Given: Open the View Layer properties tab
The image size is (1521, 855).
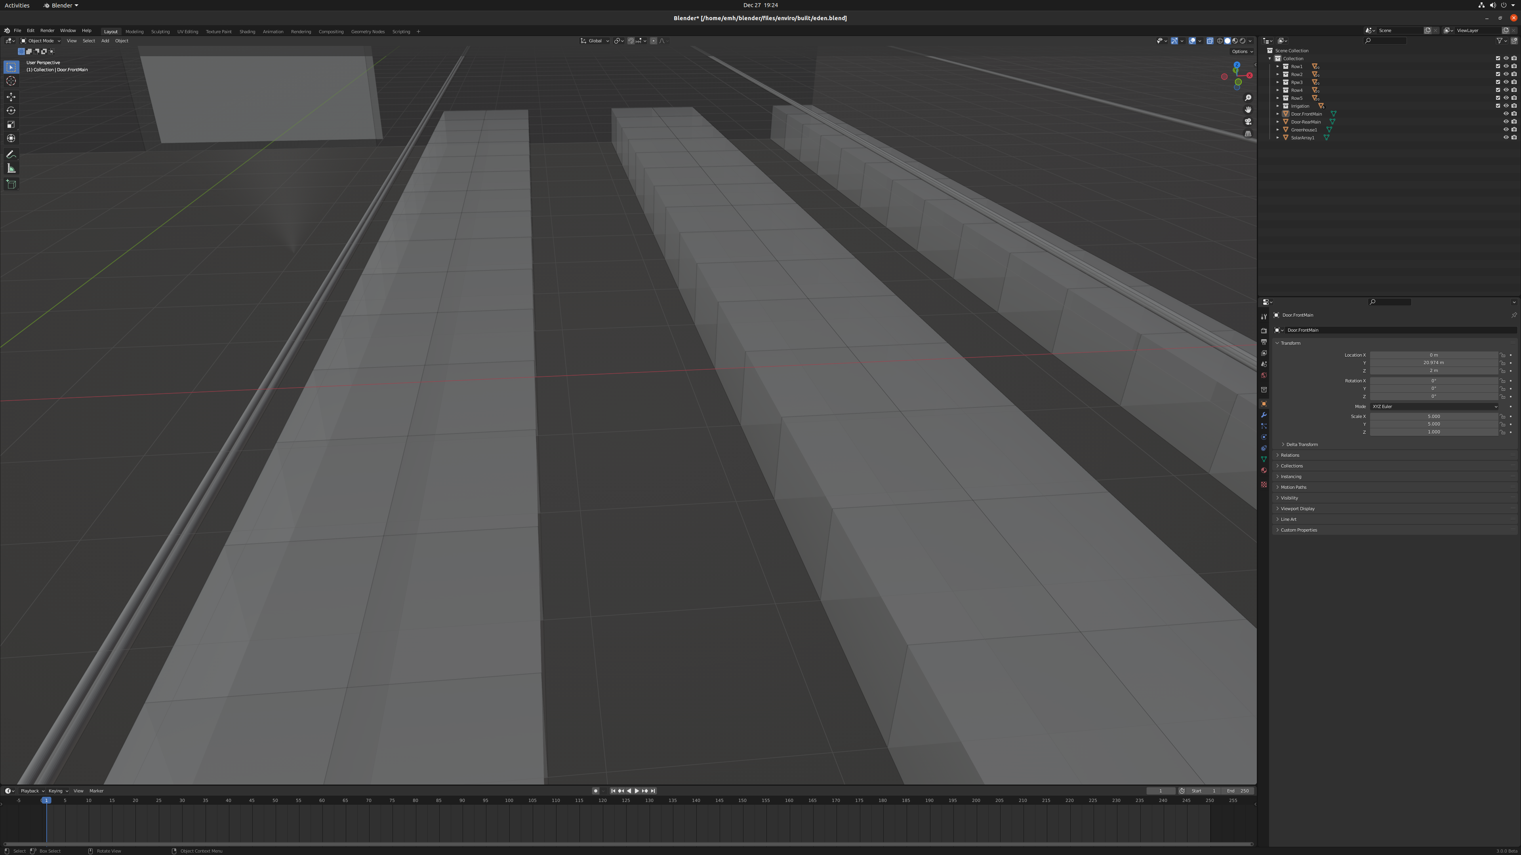Looking at the screenshot, I should coord(1264,353).
